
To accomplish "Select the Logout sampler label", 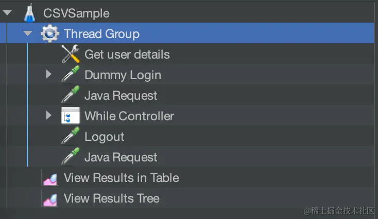I will [x=104, y=137].
